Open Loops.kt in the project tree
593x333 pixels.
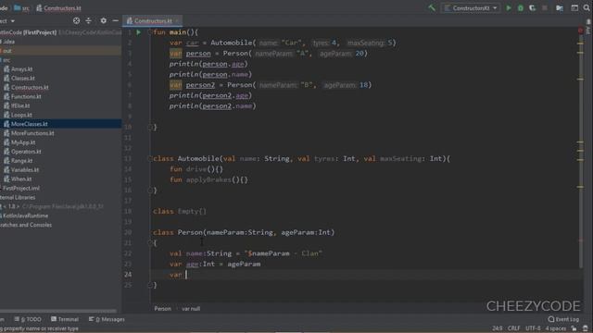(21, 115)
